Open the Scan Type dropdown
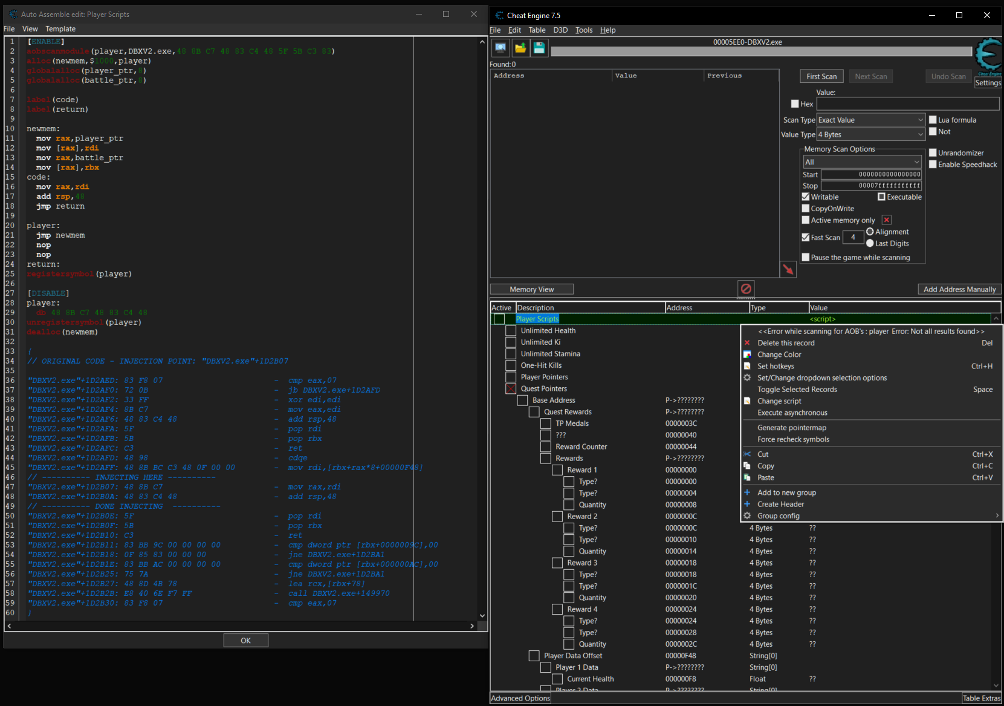1004x706 pixels. 870,120
